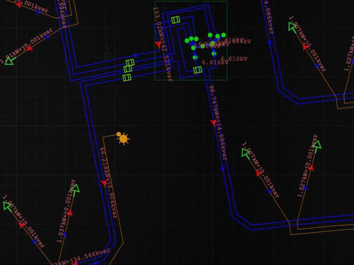Select the green load arrow left of mid-right pair

[246, 153]
